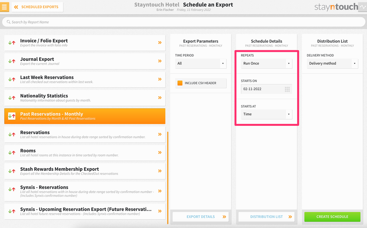Click the green Create Schedule button
Screen dimensions: 367x228
coord(332,217)
